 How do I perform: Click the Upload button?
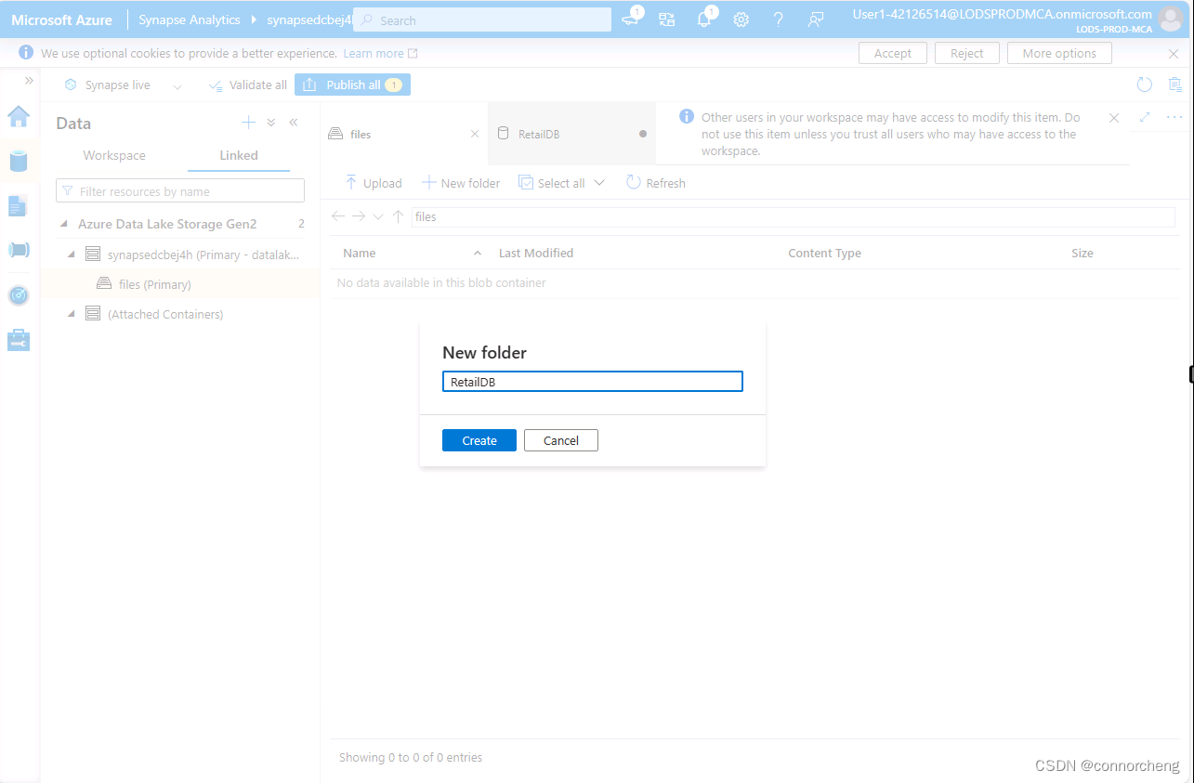tap(374, 183)
